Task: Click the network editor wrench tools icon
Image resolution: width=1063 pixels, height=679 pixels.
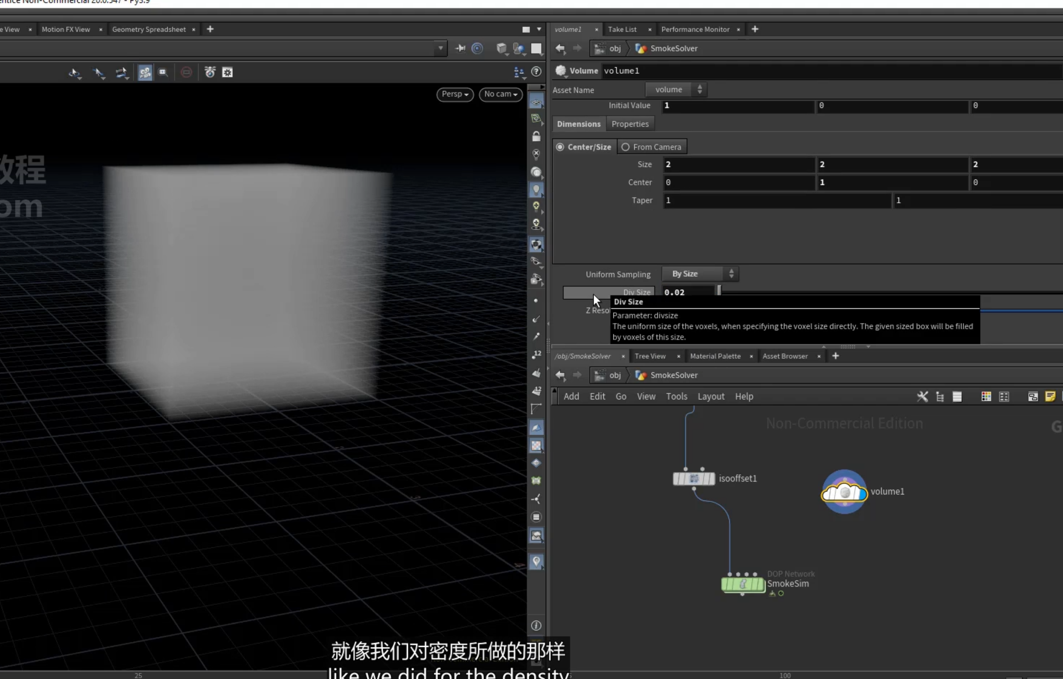Action: click(x=922, y=396)
